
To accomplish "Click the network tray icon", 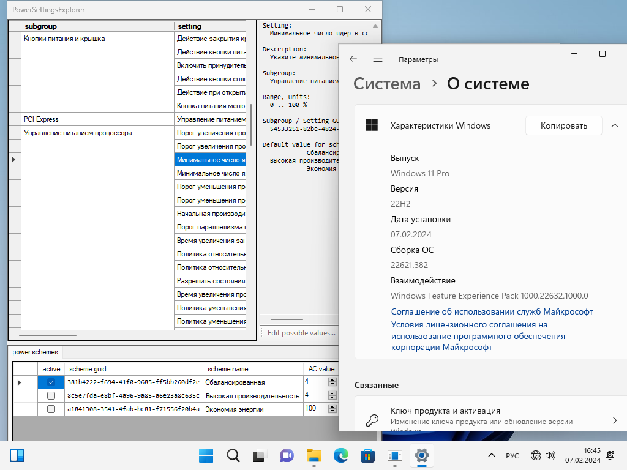I will tap(535, 455).
